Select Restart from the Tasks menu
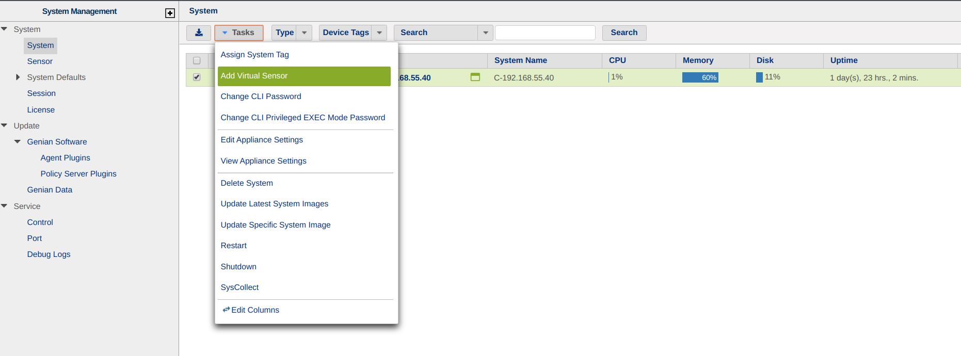This screenshot has width=961, height=356. click(234, 246)
